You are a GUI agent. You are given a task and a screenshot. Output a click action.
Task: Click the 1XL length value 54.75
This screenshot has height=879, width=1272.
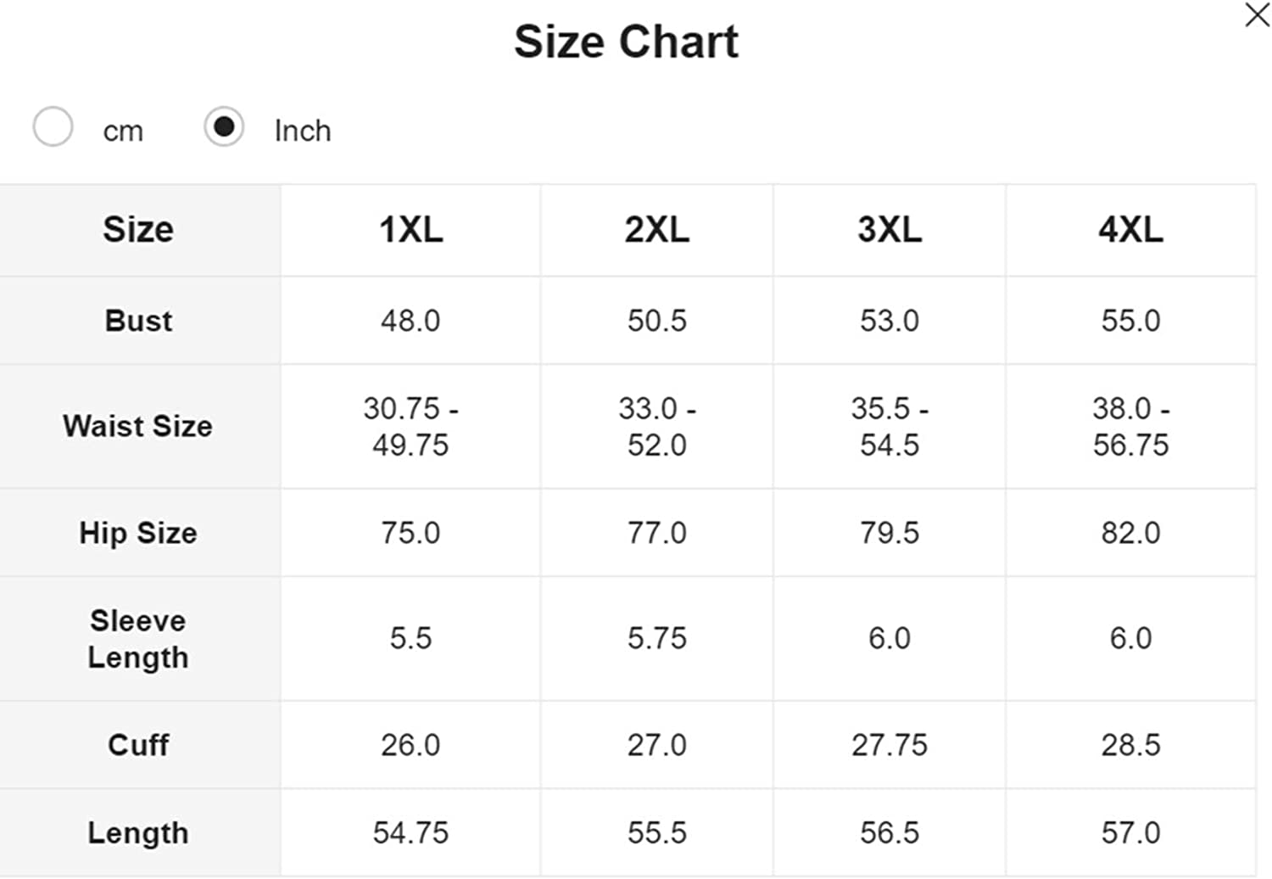[410, 833]
